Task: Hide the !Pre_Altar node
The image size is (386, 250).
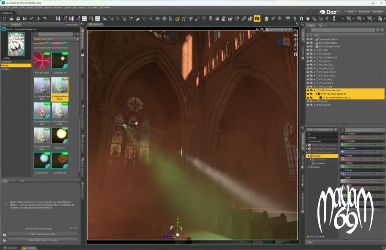Action: pos(308,50)
